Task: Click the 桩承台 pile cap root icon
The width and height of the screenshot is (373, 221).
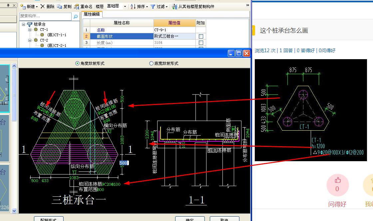Action: [x=30, y=24]
